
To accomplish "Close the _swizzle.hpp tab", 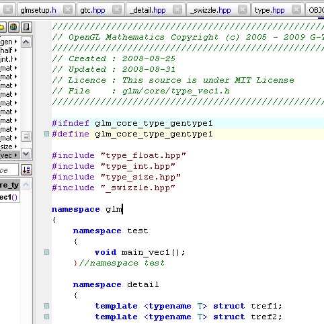I will [243, 9].
